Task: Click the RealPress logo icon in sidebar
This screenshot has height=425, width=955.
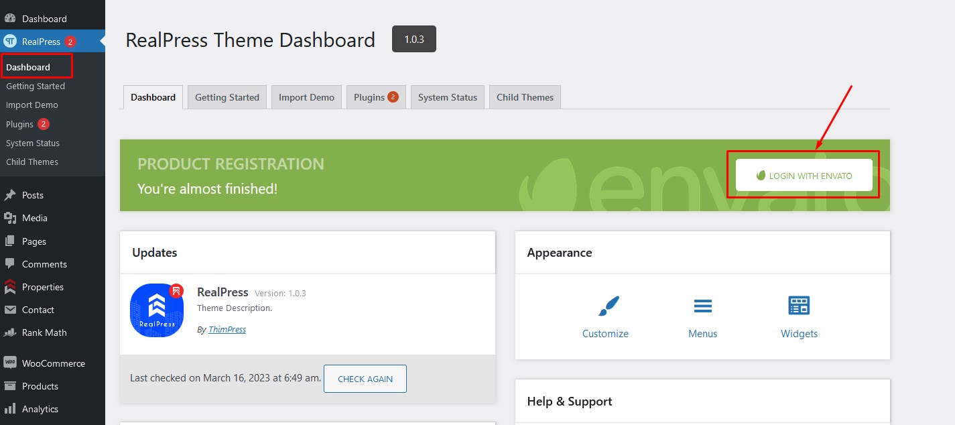Action: pyautogui.click(x=10, y=42)
